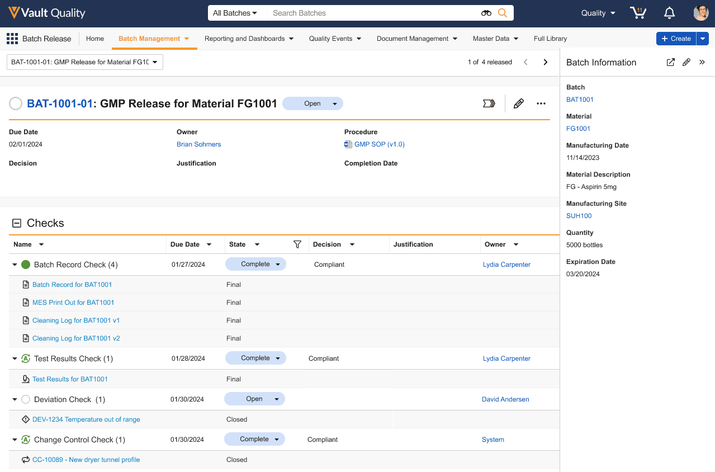Open Batch Information in a new window
This screenshot has width=715, height=472.
(x=670, y=63)
